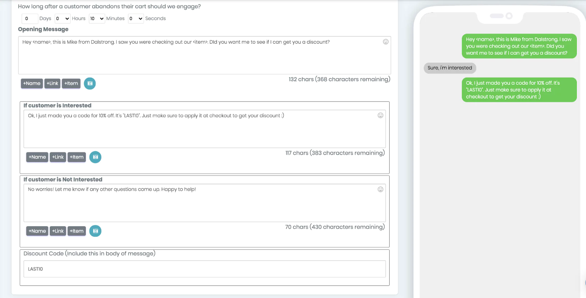The height and width of the screenshot is (298, 586).
Task: Click the emoji icon in Opening Message box
Action: [x=386, y=42]
